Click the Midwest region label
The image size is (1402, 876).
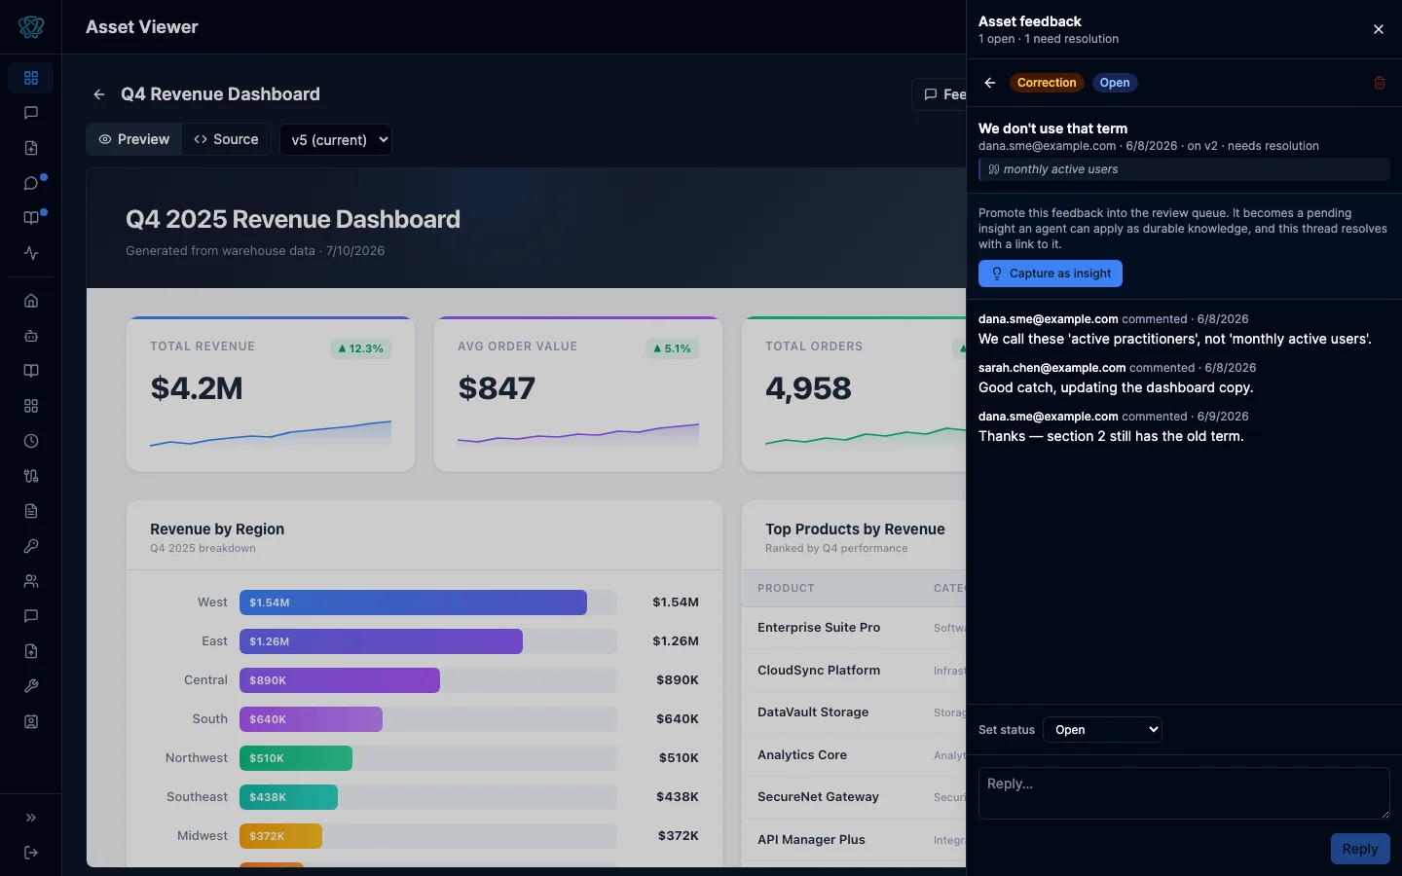point(203,836)
